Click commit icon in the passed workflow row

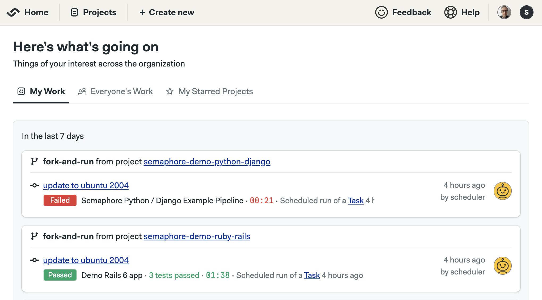(35, 260)
